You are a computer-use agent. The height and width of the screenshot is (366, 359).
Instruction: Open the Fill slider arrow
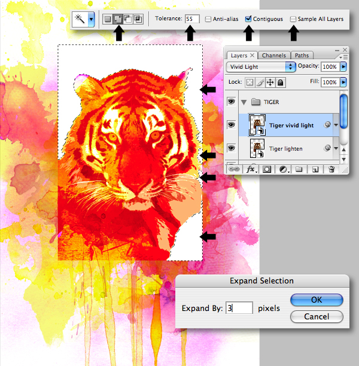tap(343, 82)
